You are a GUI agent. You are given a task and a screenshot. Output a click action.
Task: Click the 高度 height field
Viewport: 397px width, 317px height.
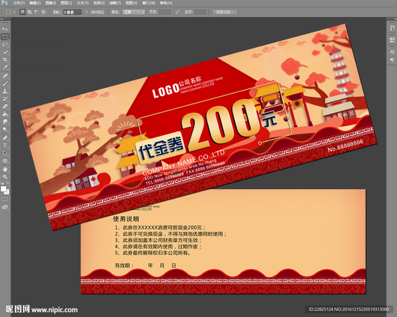(x=200, y=12)
